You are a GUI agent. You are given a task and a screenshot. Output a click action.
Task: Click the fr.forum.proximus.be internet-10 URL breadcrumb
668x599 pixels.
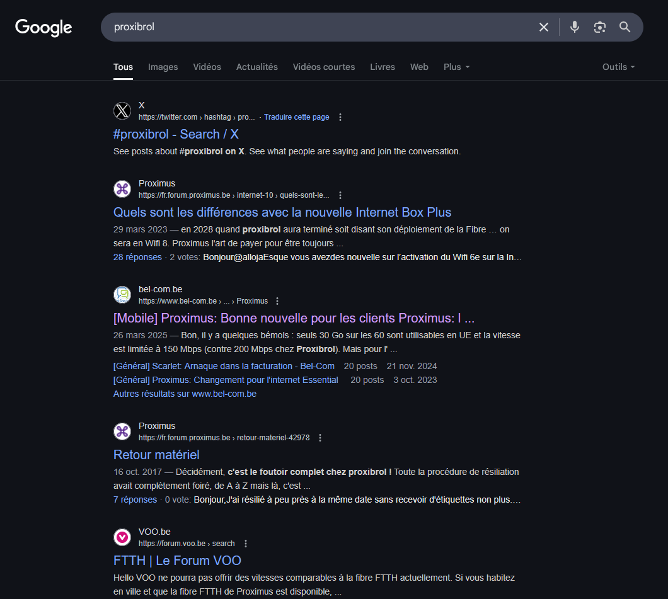[234, 195]
